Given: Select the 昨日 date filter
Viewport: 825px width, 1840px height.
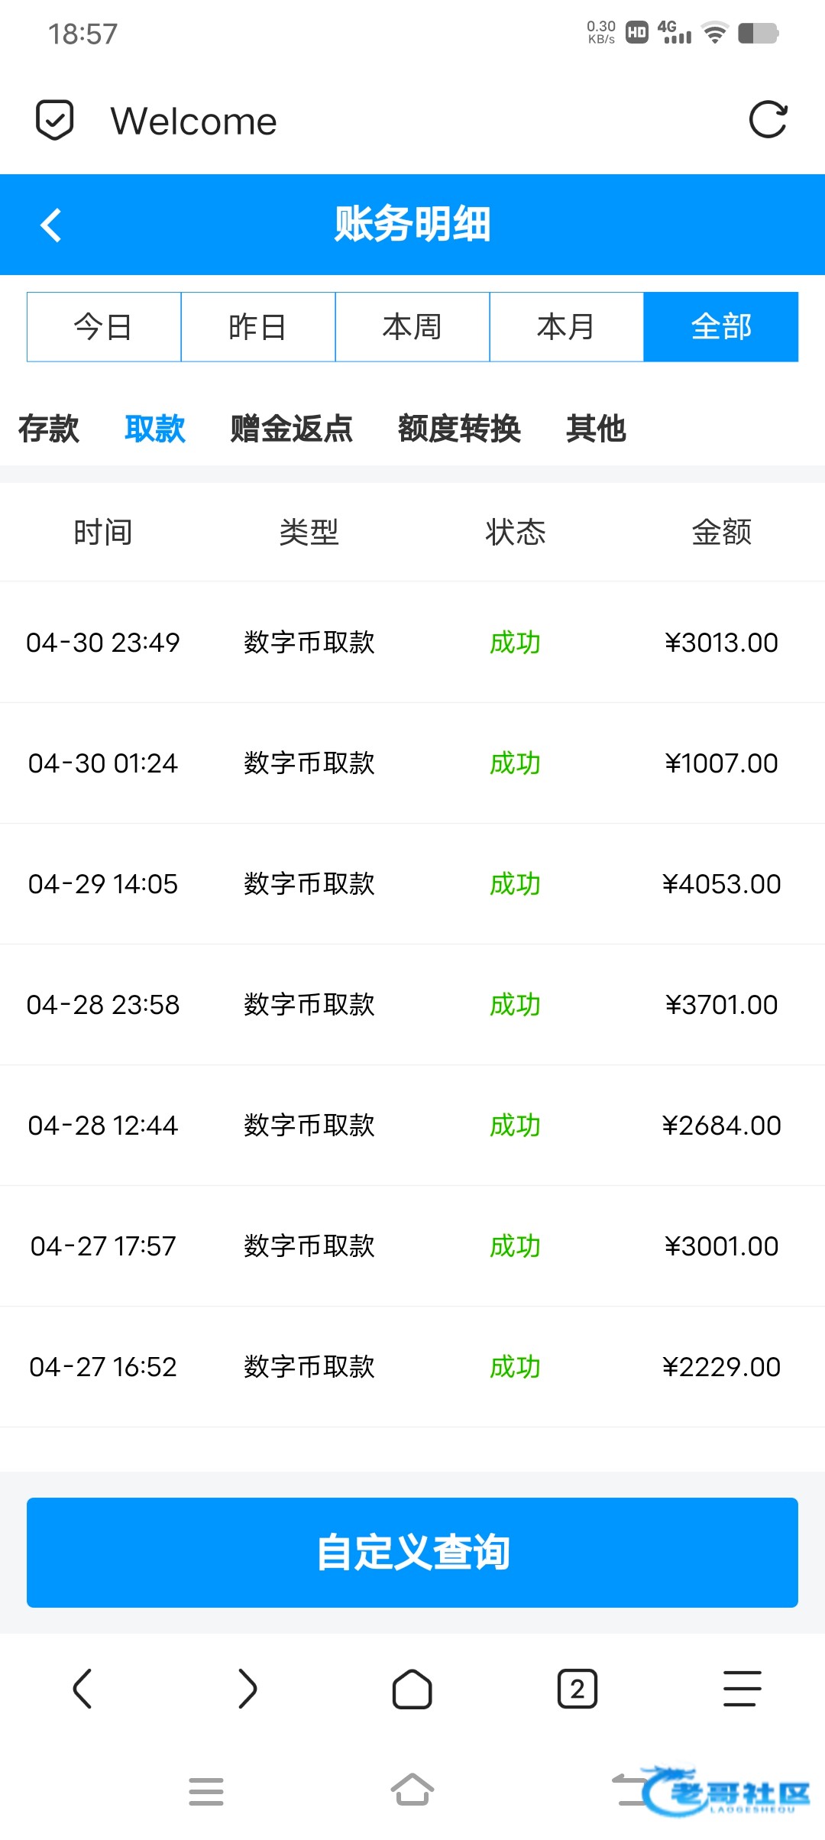Looking at the screenshot, I should tap(258, 327).
